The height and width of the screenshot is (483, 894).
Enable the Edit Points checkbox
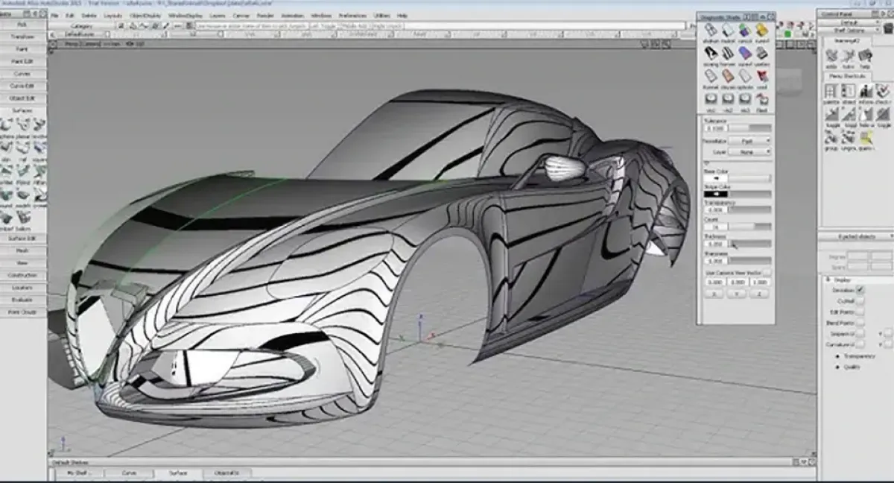point(860,312)
